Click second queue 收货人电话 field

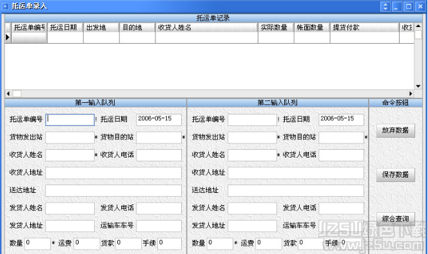point(341,155)
